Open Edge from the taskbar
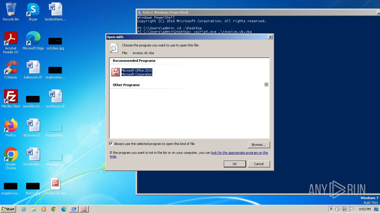This screenshot has height=213, width=380. point(64,209)
